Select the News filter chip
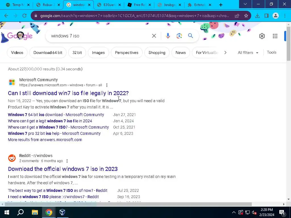This screenshot has height=218, width=291. pos(180,53)
